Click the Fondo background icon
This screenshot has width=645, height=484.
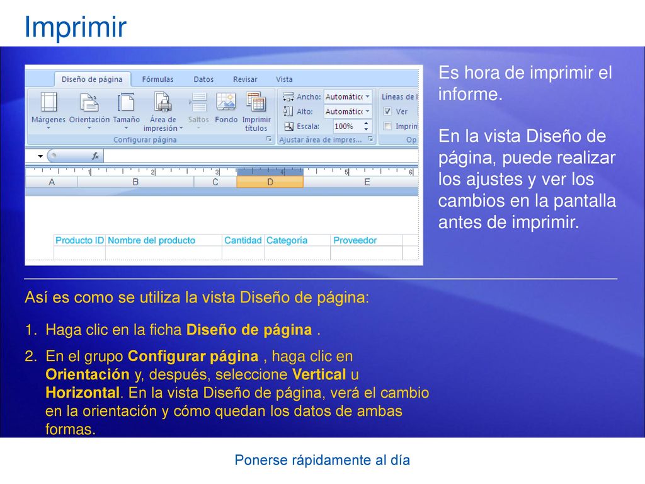226,102
